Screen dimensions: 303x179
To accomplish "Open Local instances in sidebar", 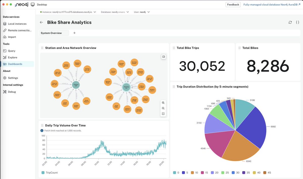I will coord(17,24).
